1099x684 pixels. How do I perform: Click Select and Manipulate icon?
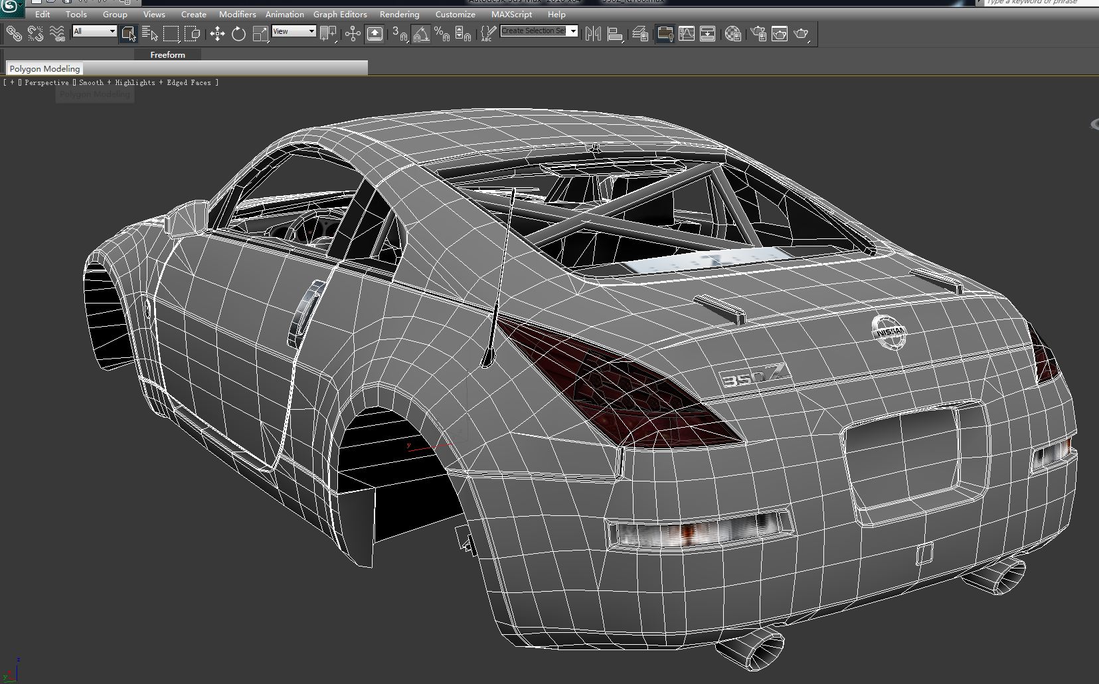point(353,33)
